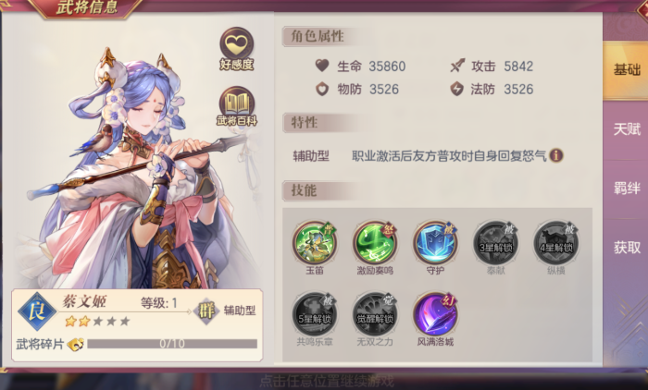Tap the 群 faction diamond badge

pyautogui.click(x=206, y=311)
